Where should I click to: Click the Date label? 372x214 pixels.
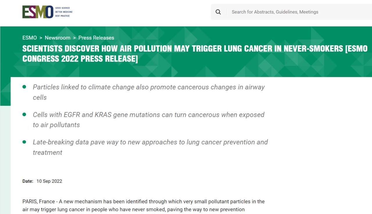[x=28, y=181]
